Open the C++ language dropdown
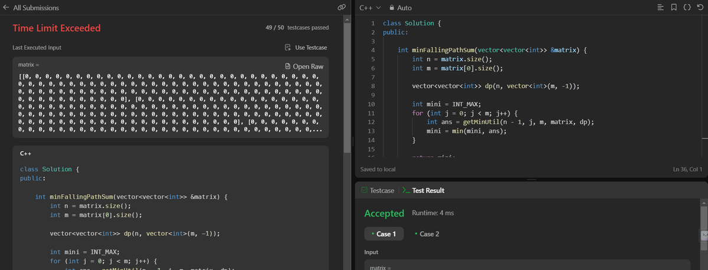Viewport: 708px width, 270px height. click(x=370, y=8)
